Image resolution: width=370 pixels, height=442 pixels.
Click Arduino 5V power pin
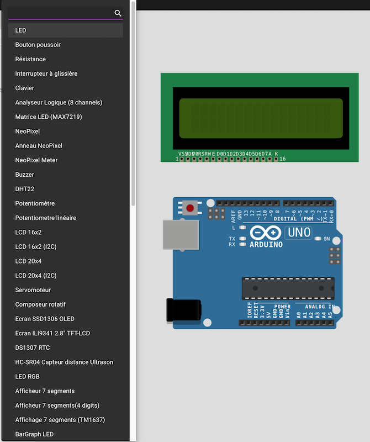[x=268, y=323]
